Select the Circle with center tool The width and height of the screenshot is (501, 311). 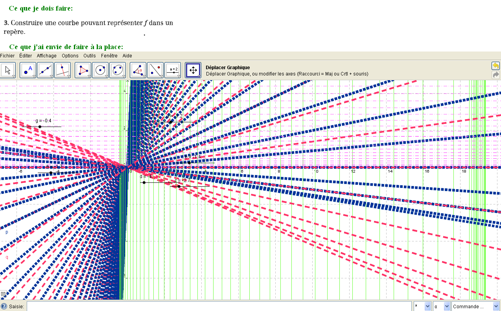(100, 70)
